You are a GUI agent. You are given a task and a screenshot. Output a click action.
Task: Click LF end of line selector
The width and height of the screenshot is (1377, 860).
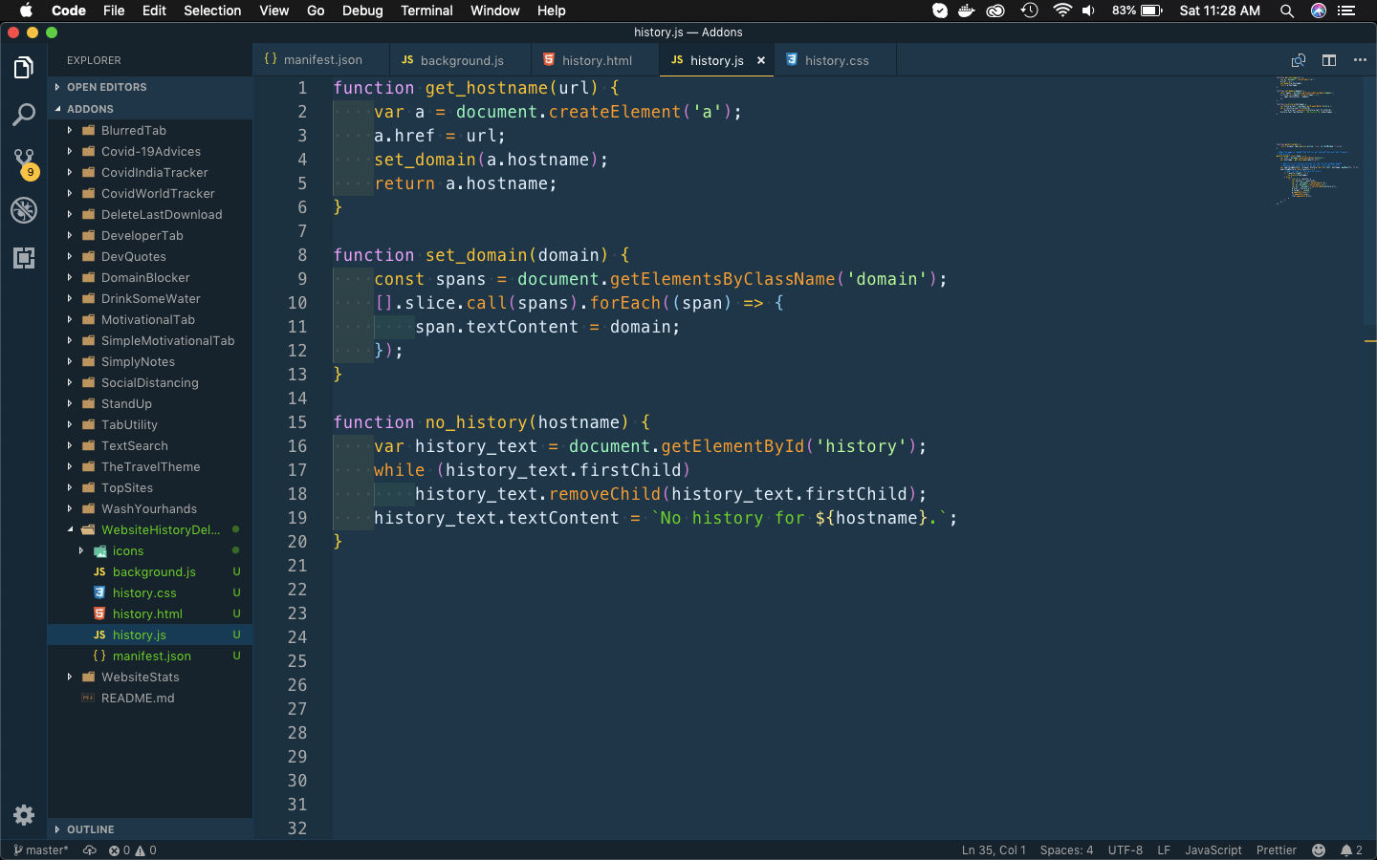click(1164, 850)
